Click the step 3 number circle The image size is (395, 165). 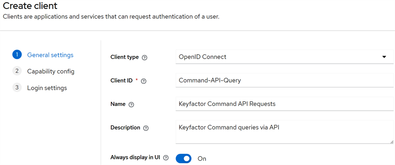point(17,87)
